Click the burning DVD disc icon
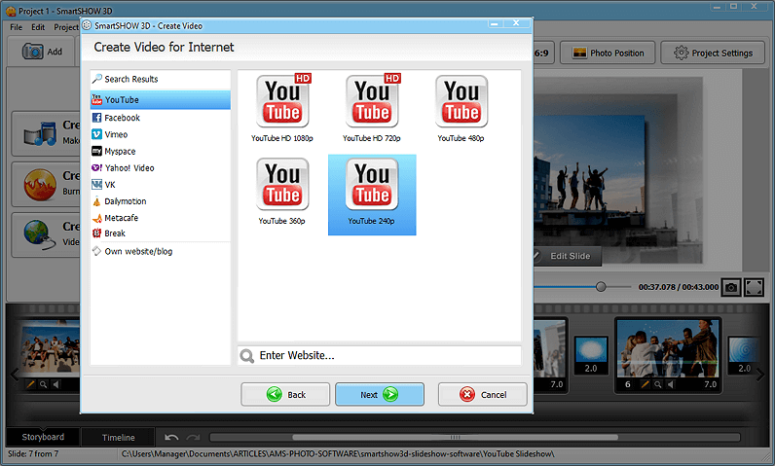The height and width of the screenshot is (466, 775). (x=40, y=185)
